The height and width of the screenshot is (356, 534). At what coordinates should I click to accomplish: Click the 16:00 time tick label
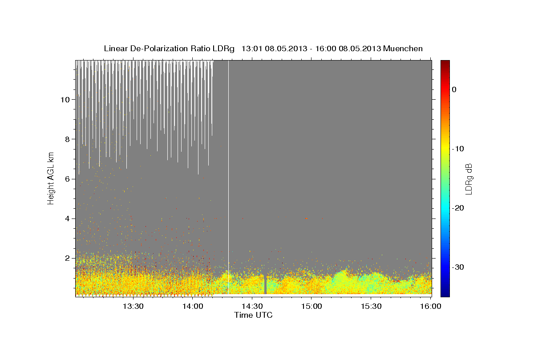coord(431,306)
